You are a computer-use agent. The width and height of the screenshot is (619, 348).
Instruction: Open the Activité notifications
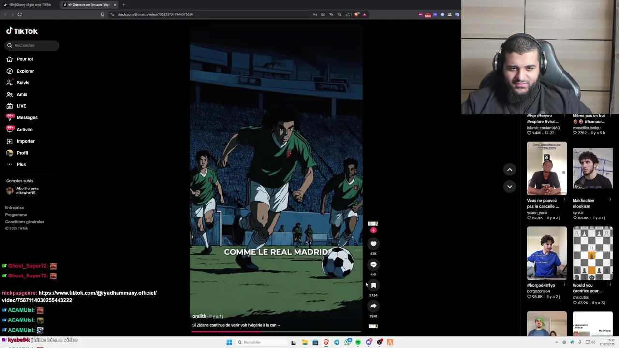pos(20,130)
